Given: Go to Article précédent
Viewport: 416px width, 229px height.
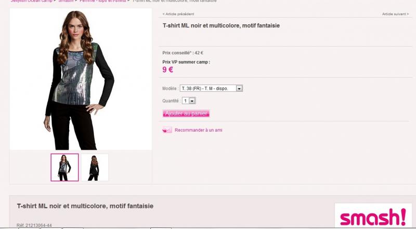Looking at the screenshot, I should click(178, 14).
